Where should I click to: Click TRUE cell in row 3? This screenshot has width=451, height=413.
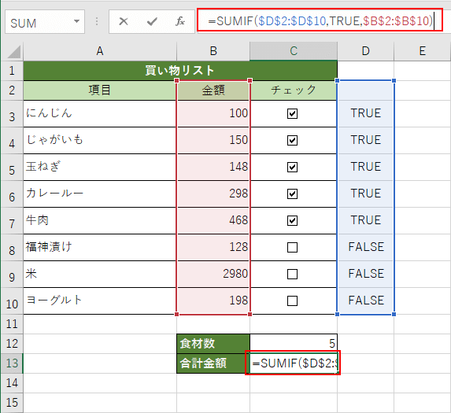tap(365, 114)
